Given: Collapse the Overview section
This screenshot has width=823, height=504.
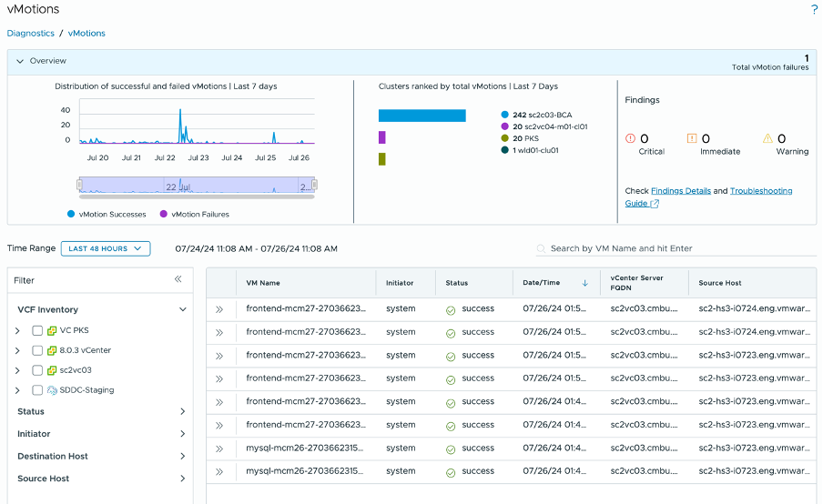Looking at the screenshot, I should (x=18, y=61).
